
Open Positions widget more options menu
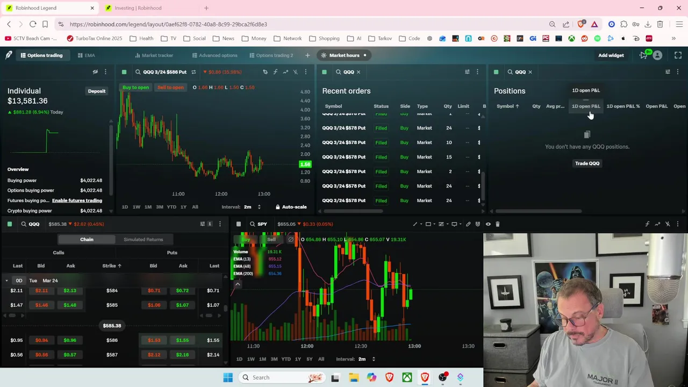[x=678, y=72]
